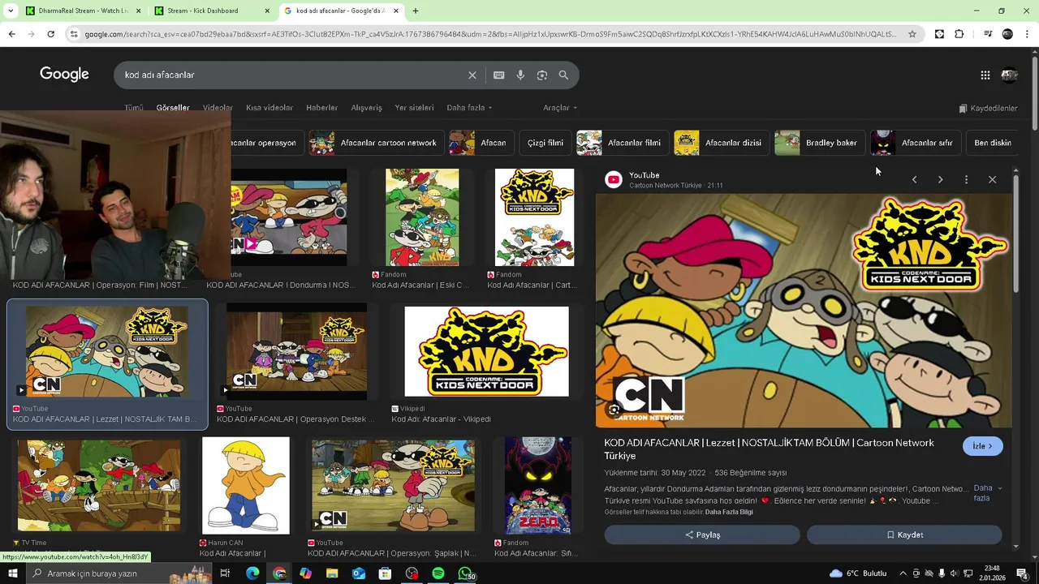Open Microsoft Edge from the taskbar

[252, 573]
